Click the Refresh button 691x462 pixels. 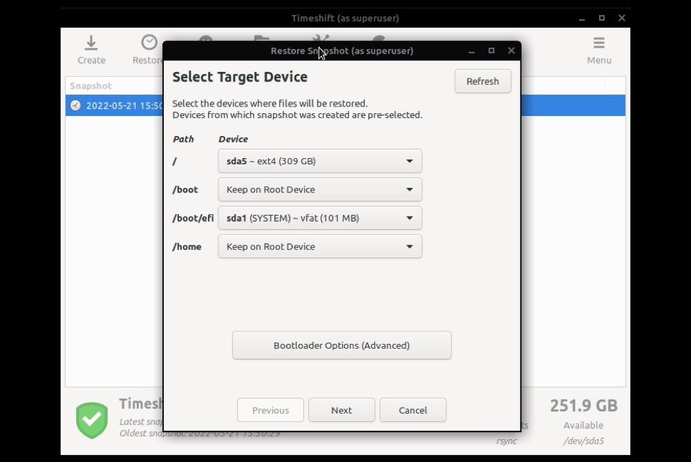click(x=482, y=81)
